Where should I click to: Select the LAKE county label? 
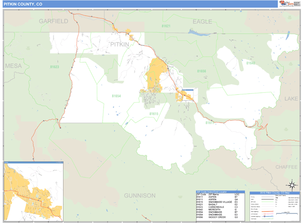coord(291,99)
